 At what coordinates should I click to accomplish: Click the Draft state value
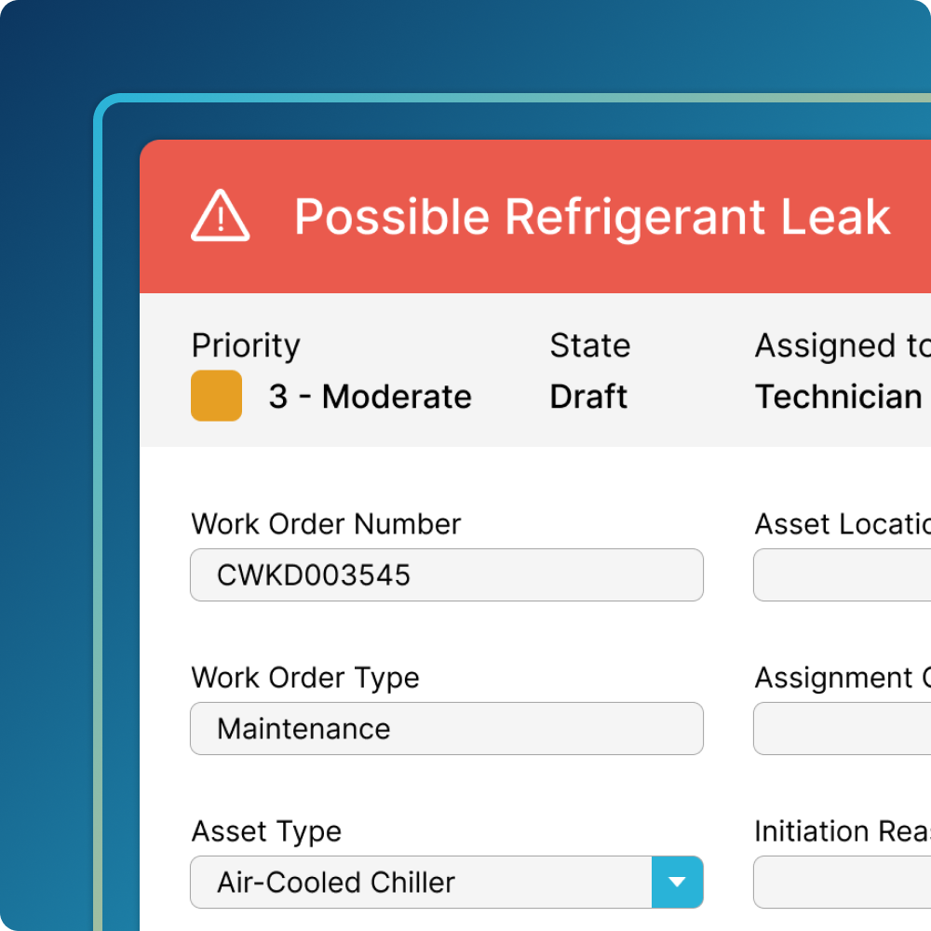[x=588, y=397]
